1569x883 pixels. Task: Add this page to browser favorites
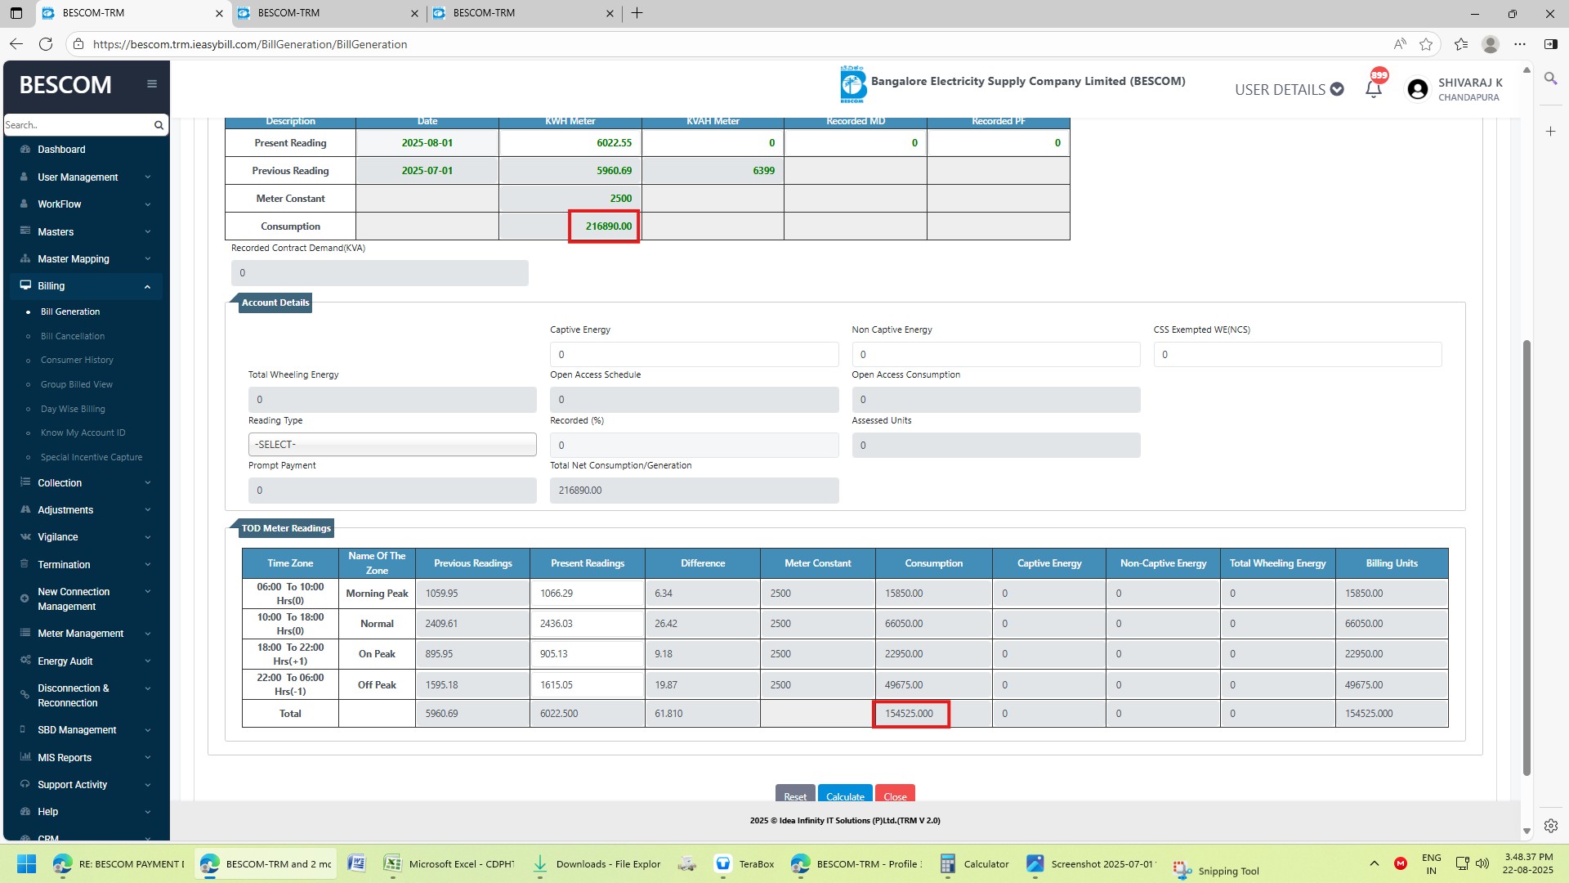click(x=1426, y=44)
